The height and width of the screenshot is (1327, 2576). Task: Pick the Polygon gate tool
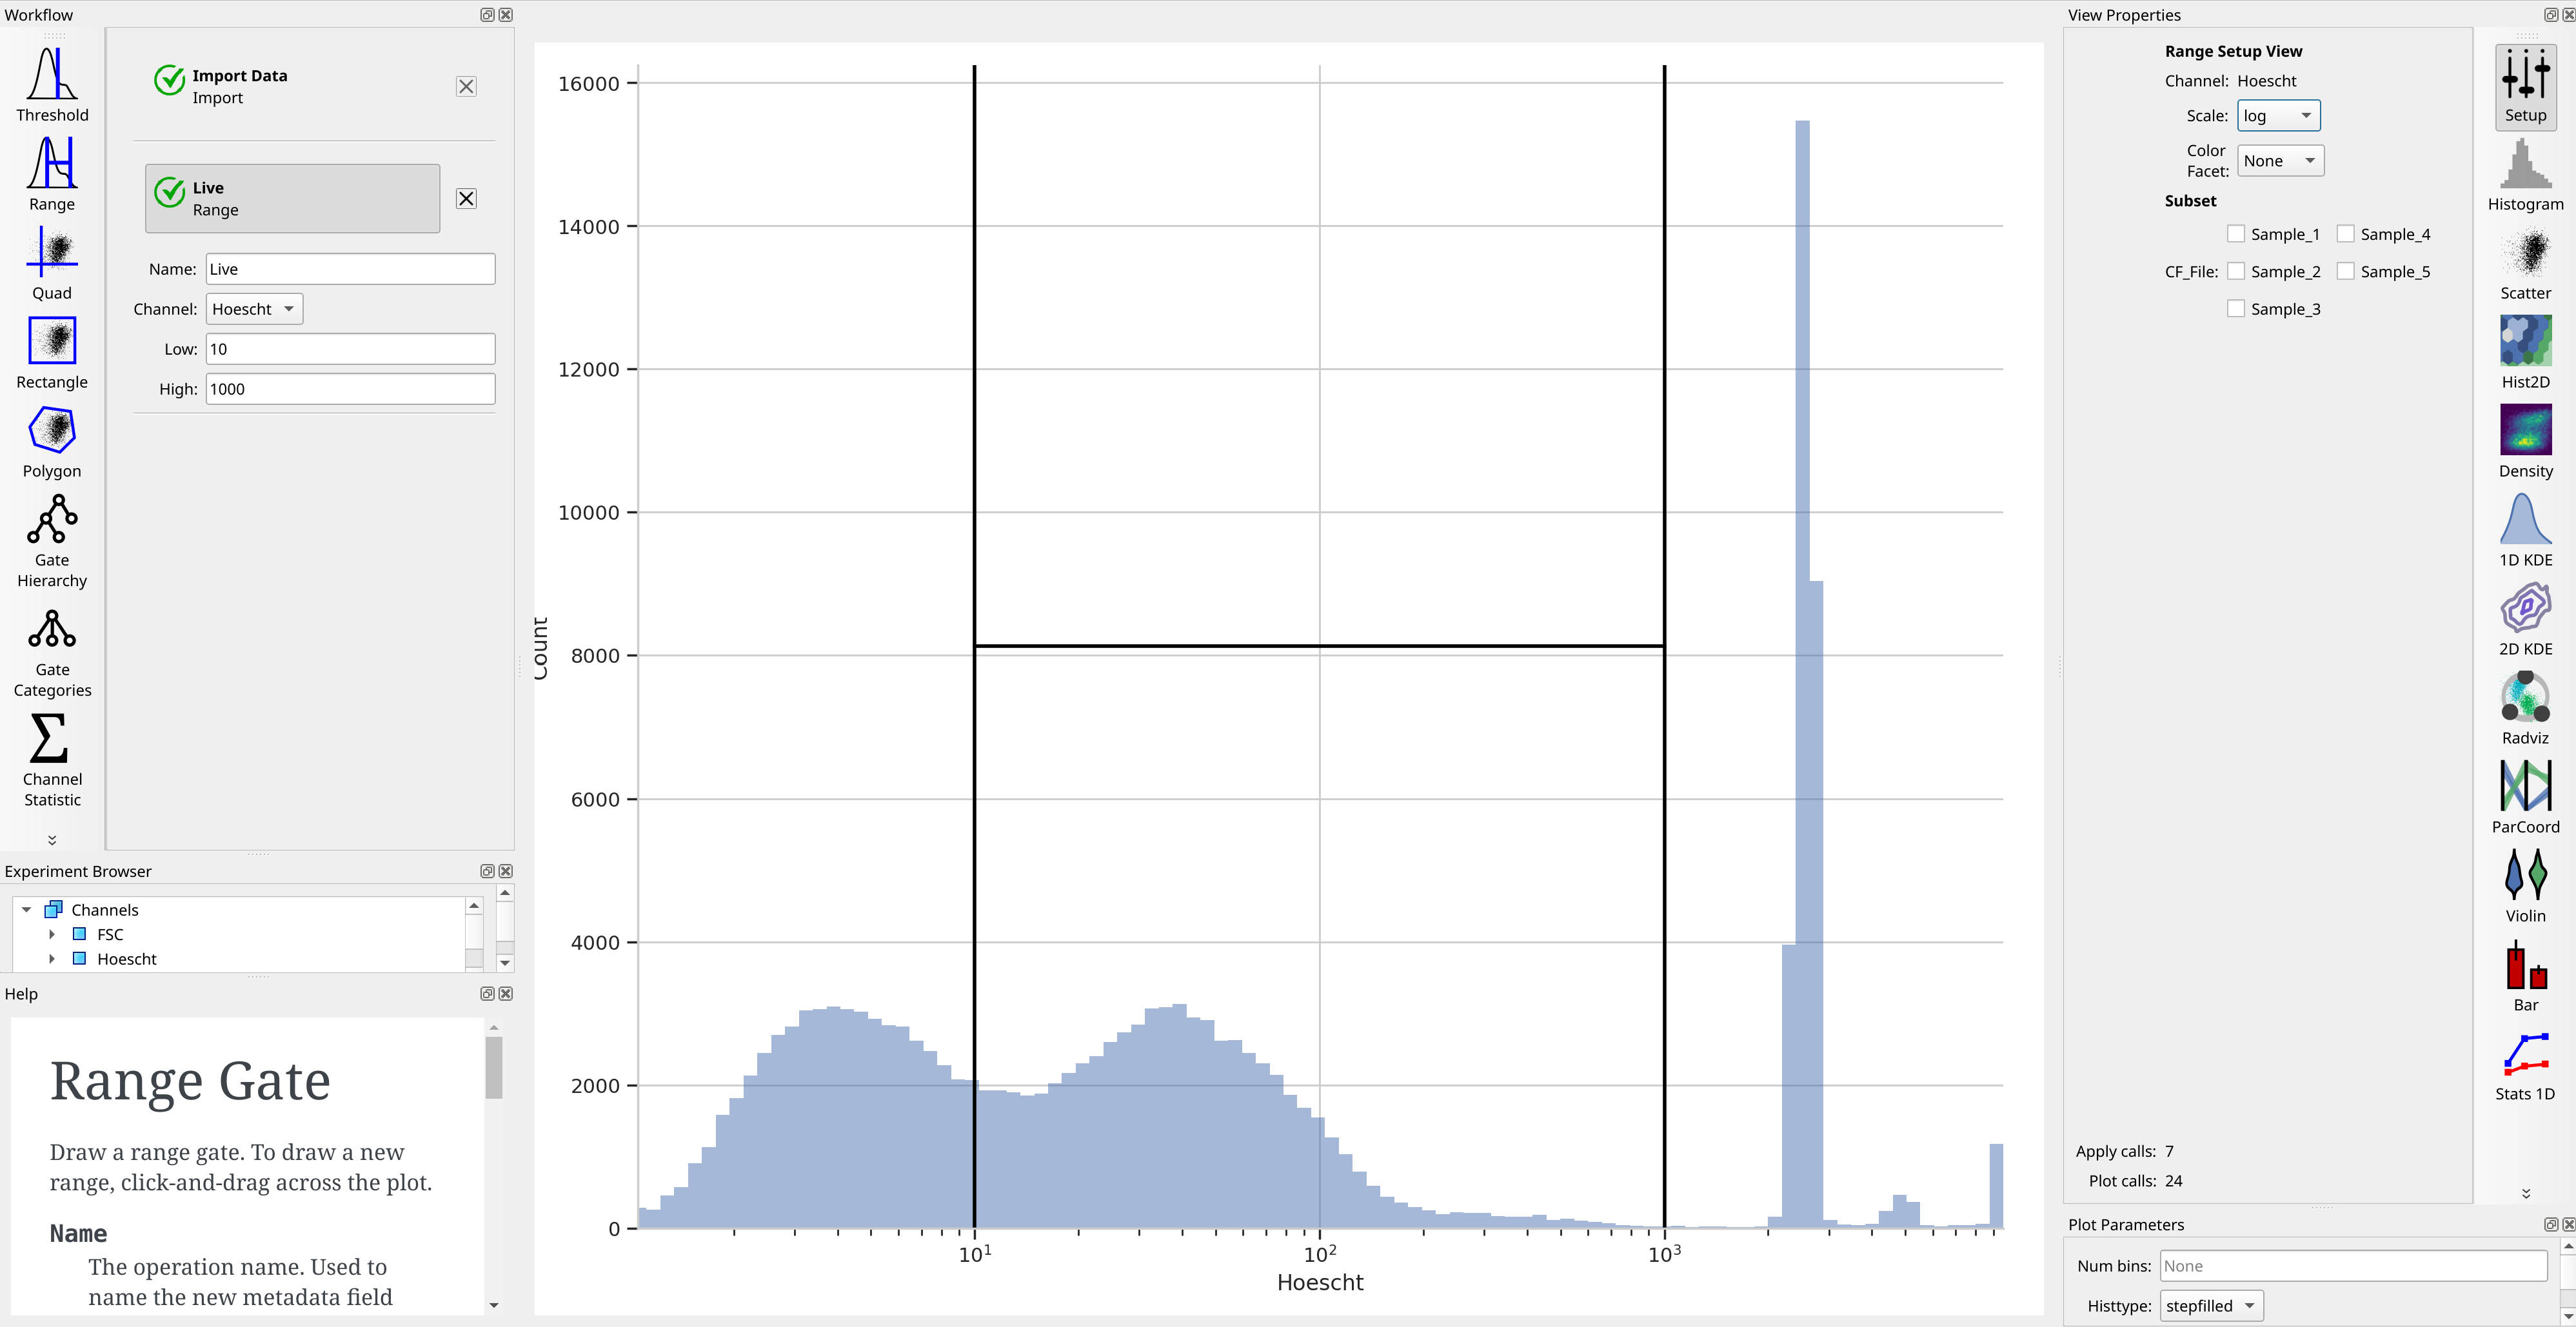coord(52,441)
